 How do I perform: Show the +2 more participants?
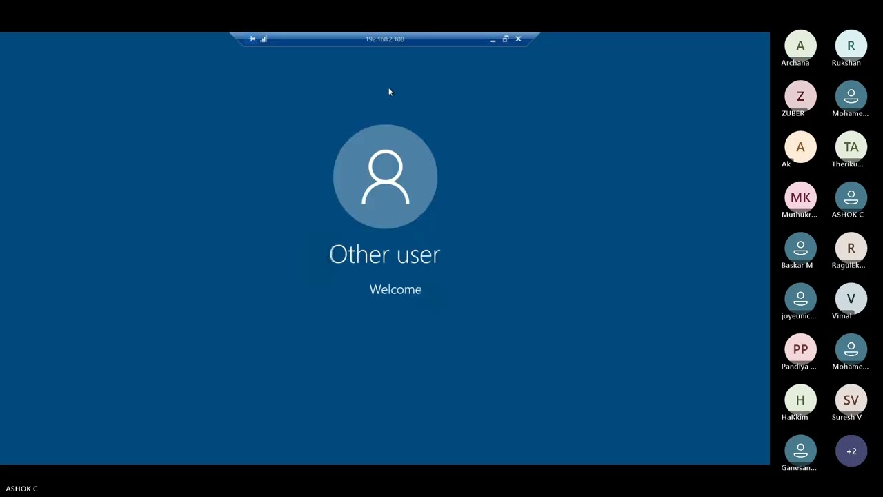point(851,451)
